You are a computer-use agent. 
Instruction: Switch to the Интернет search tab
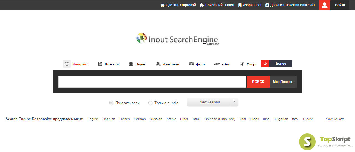click(80, 64)
